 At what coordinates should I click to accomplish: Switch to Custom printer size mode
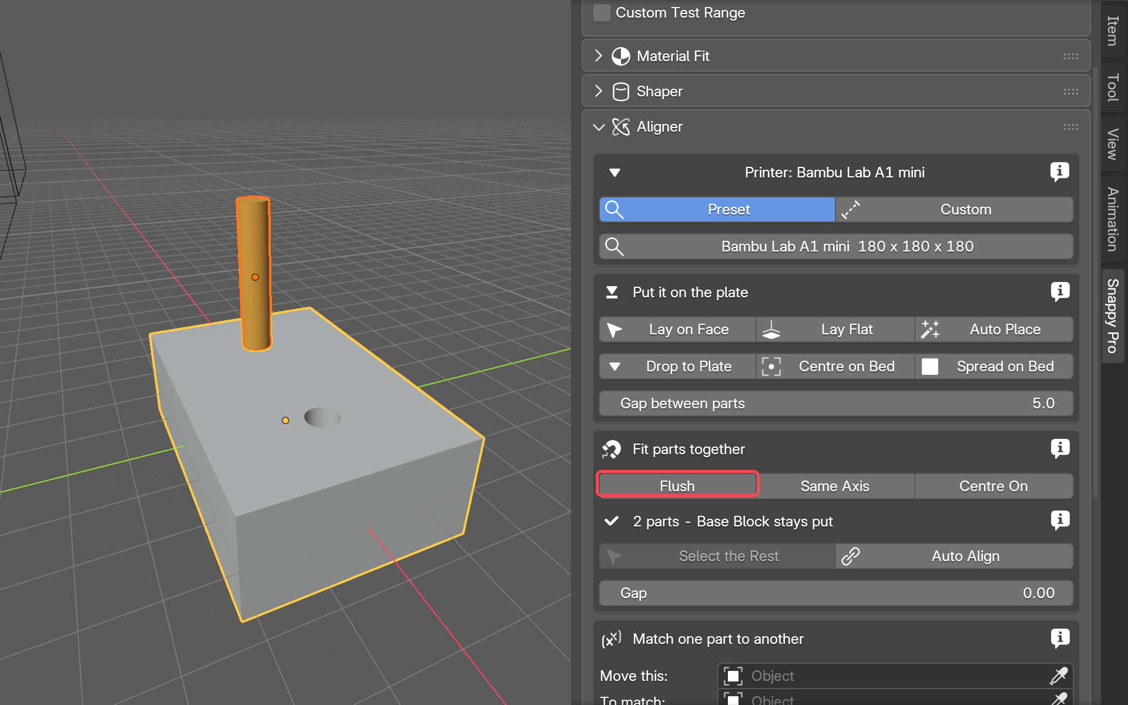tap(954, 210)
